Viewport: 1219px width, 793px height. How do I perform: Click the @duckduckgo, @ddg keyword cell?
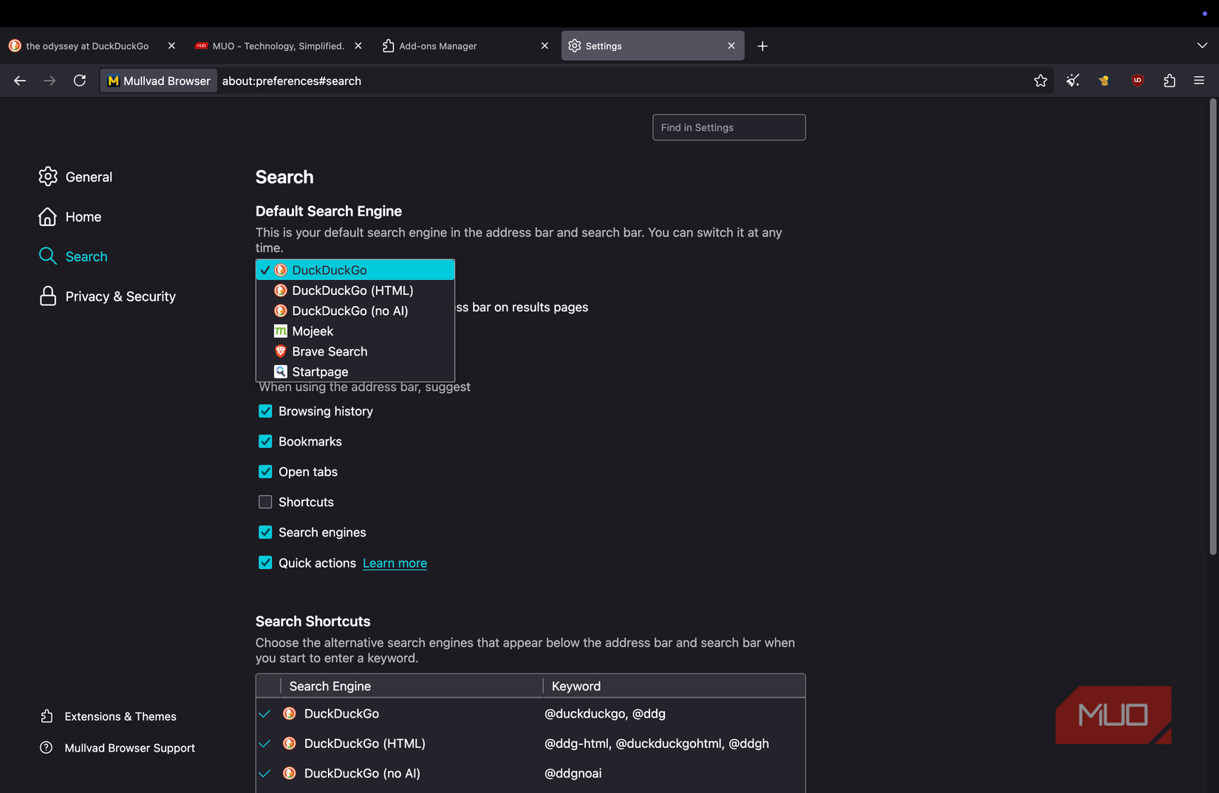pyautogui.click(x=605, y=713)
